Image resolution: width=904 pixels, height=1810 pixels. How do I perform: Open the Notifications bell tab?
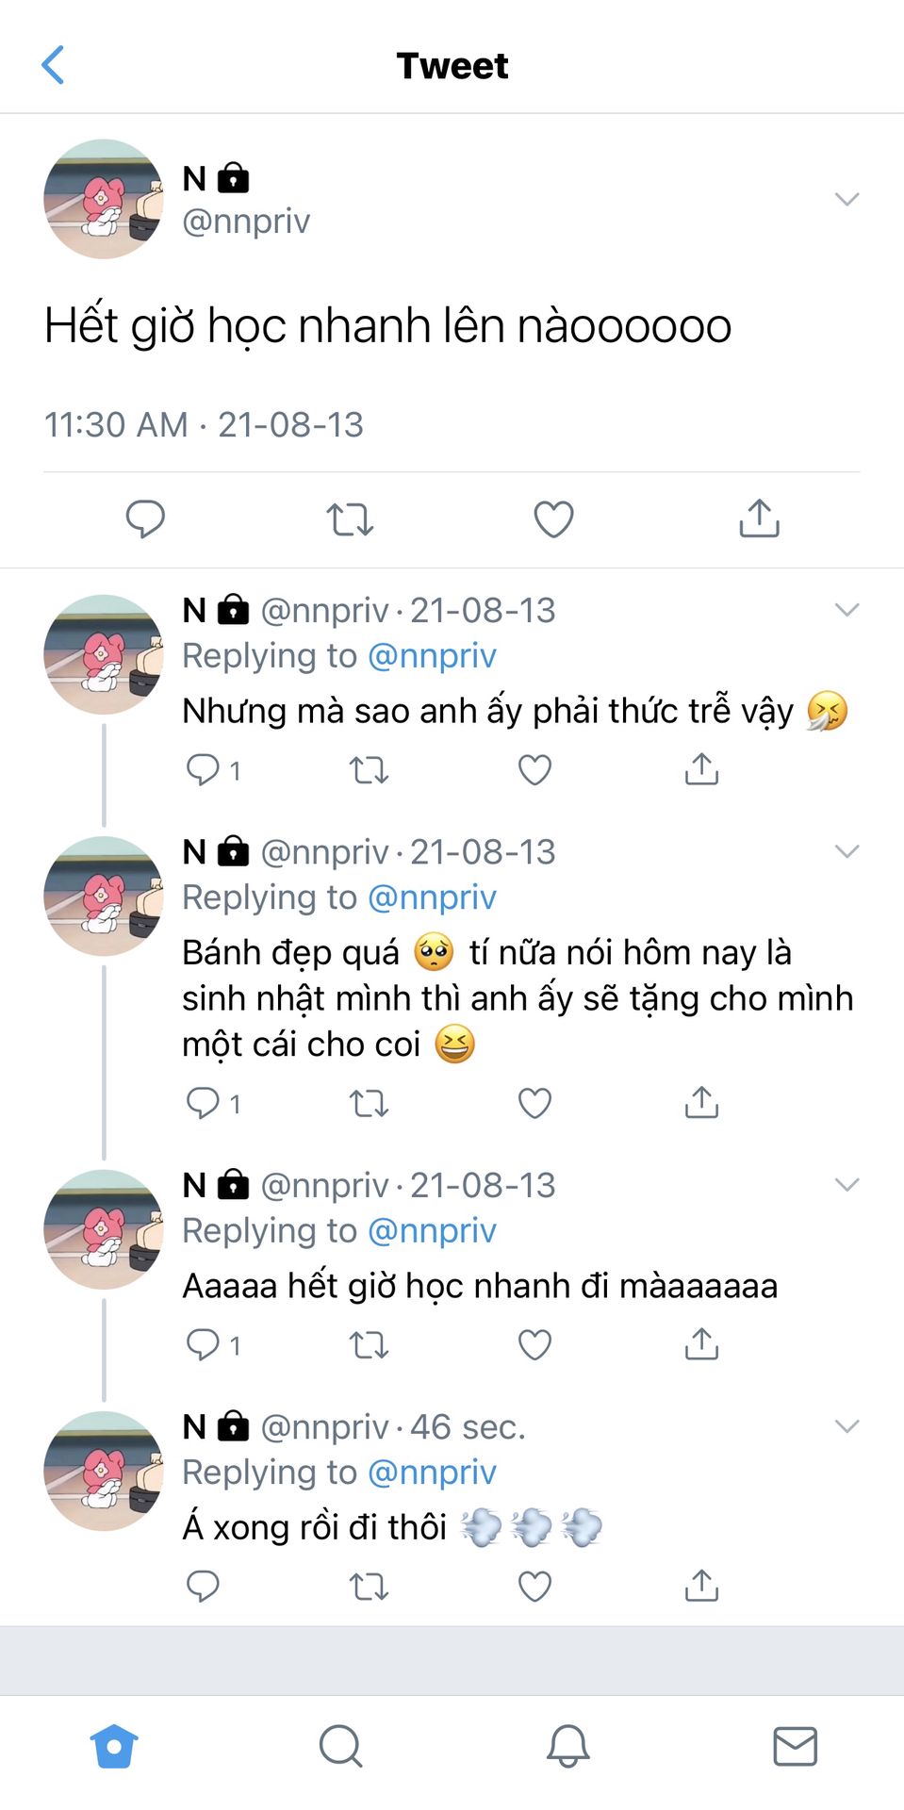pyautogui.click(x=568, y=1746)
